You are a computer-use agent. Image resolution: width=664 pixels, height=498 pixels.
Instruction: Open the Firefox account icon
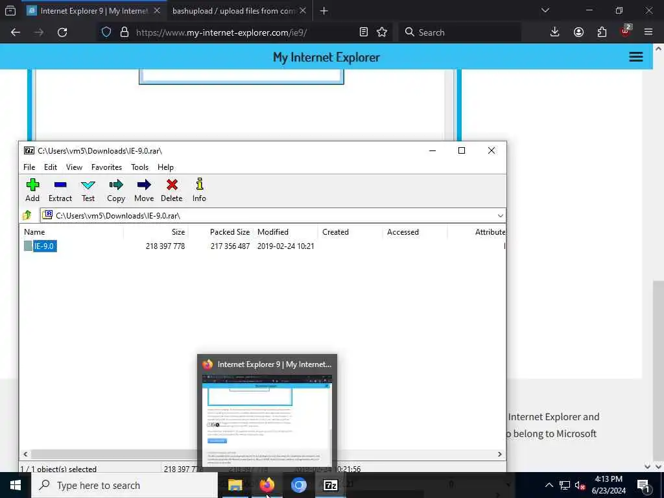point(578,32)
